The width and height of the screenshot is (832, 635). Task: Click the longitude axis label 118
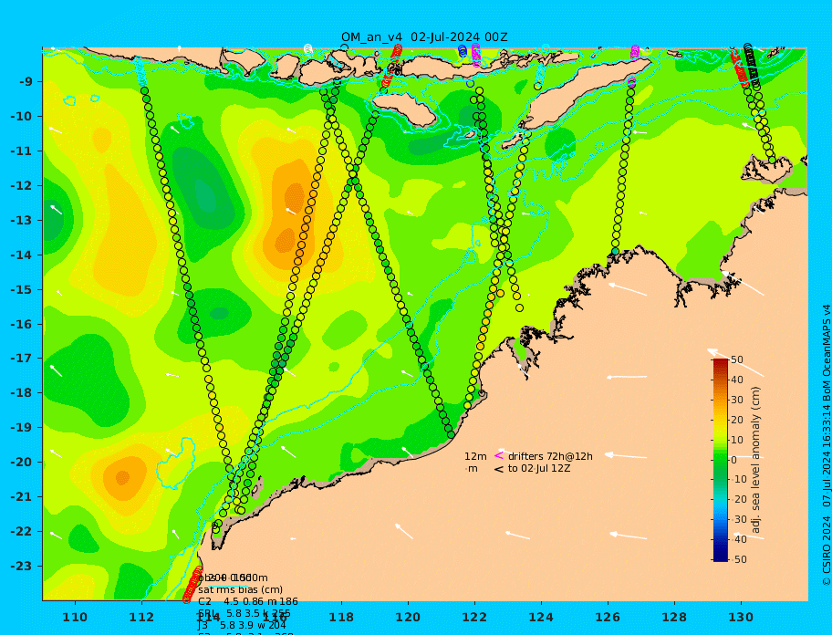(341, 617)
